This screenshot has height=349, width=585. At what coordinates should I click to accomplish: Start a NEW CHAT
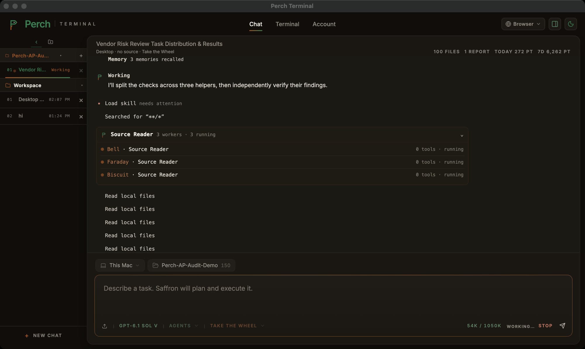pyautogui.click(x=43, y=336)
